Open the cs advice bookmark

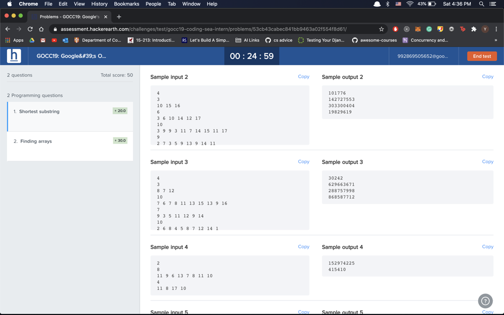(279, 40)
